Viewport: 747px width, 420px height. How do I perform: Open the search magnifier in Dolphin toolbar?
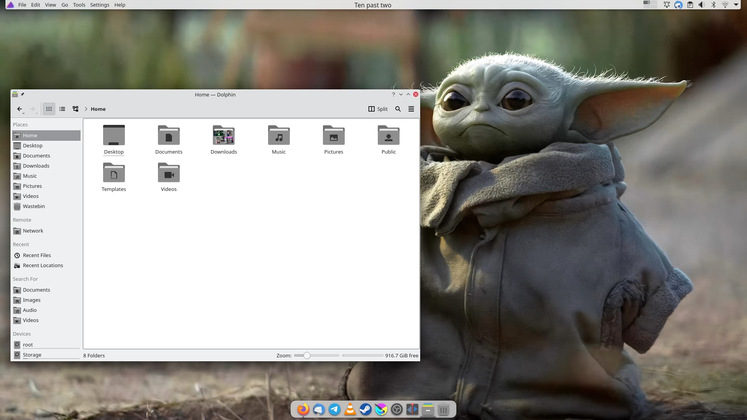398,109
